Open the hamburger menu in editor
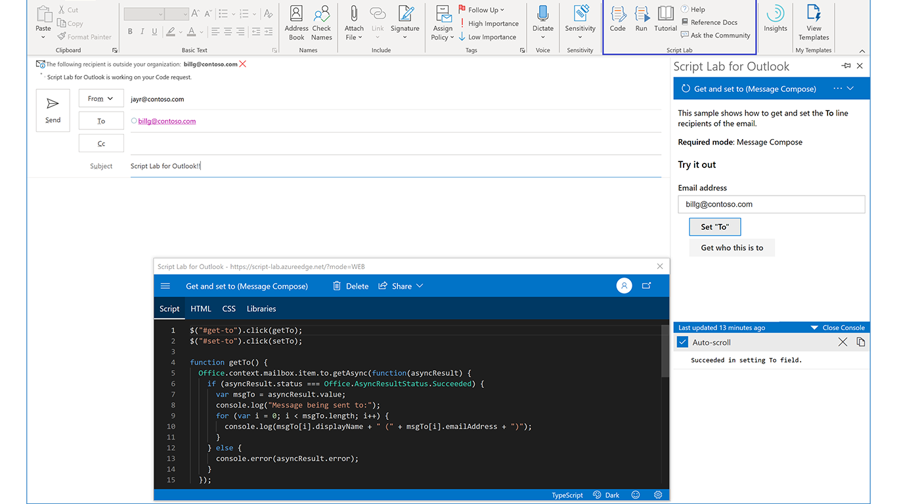Screen dimensions: 897x504 point(165,286)
